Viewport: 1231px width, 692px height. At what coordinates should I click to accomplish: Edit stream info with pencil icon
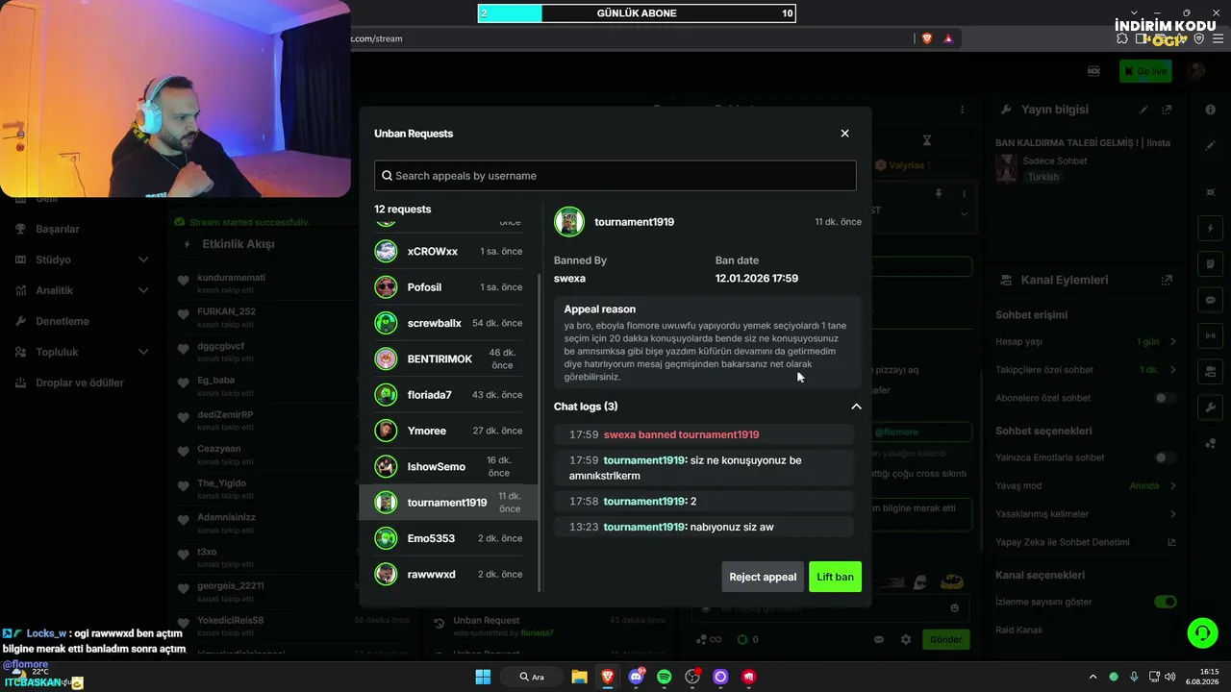click(x=1143, y=110)
